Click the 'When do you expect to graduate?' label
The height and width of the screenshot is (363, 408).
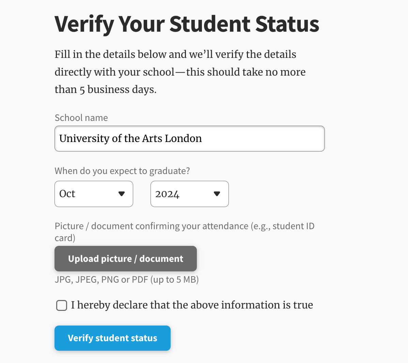pos(122,171)
